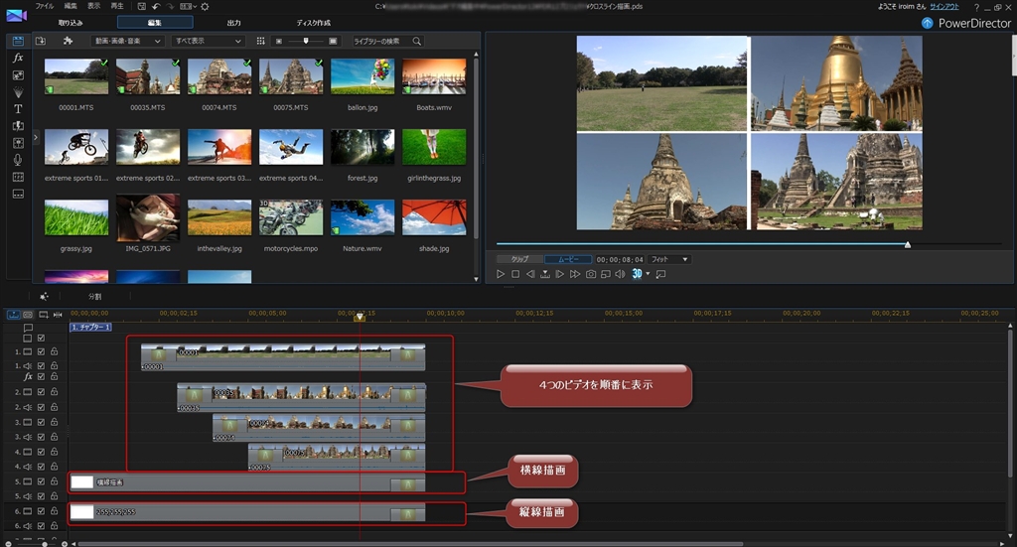The height and width of the screenshot is (547, 1017).
Task: Lock video track 4
Action: tap(55, 452)
